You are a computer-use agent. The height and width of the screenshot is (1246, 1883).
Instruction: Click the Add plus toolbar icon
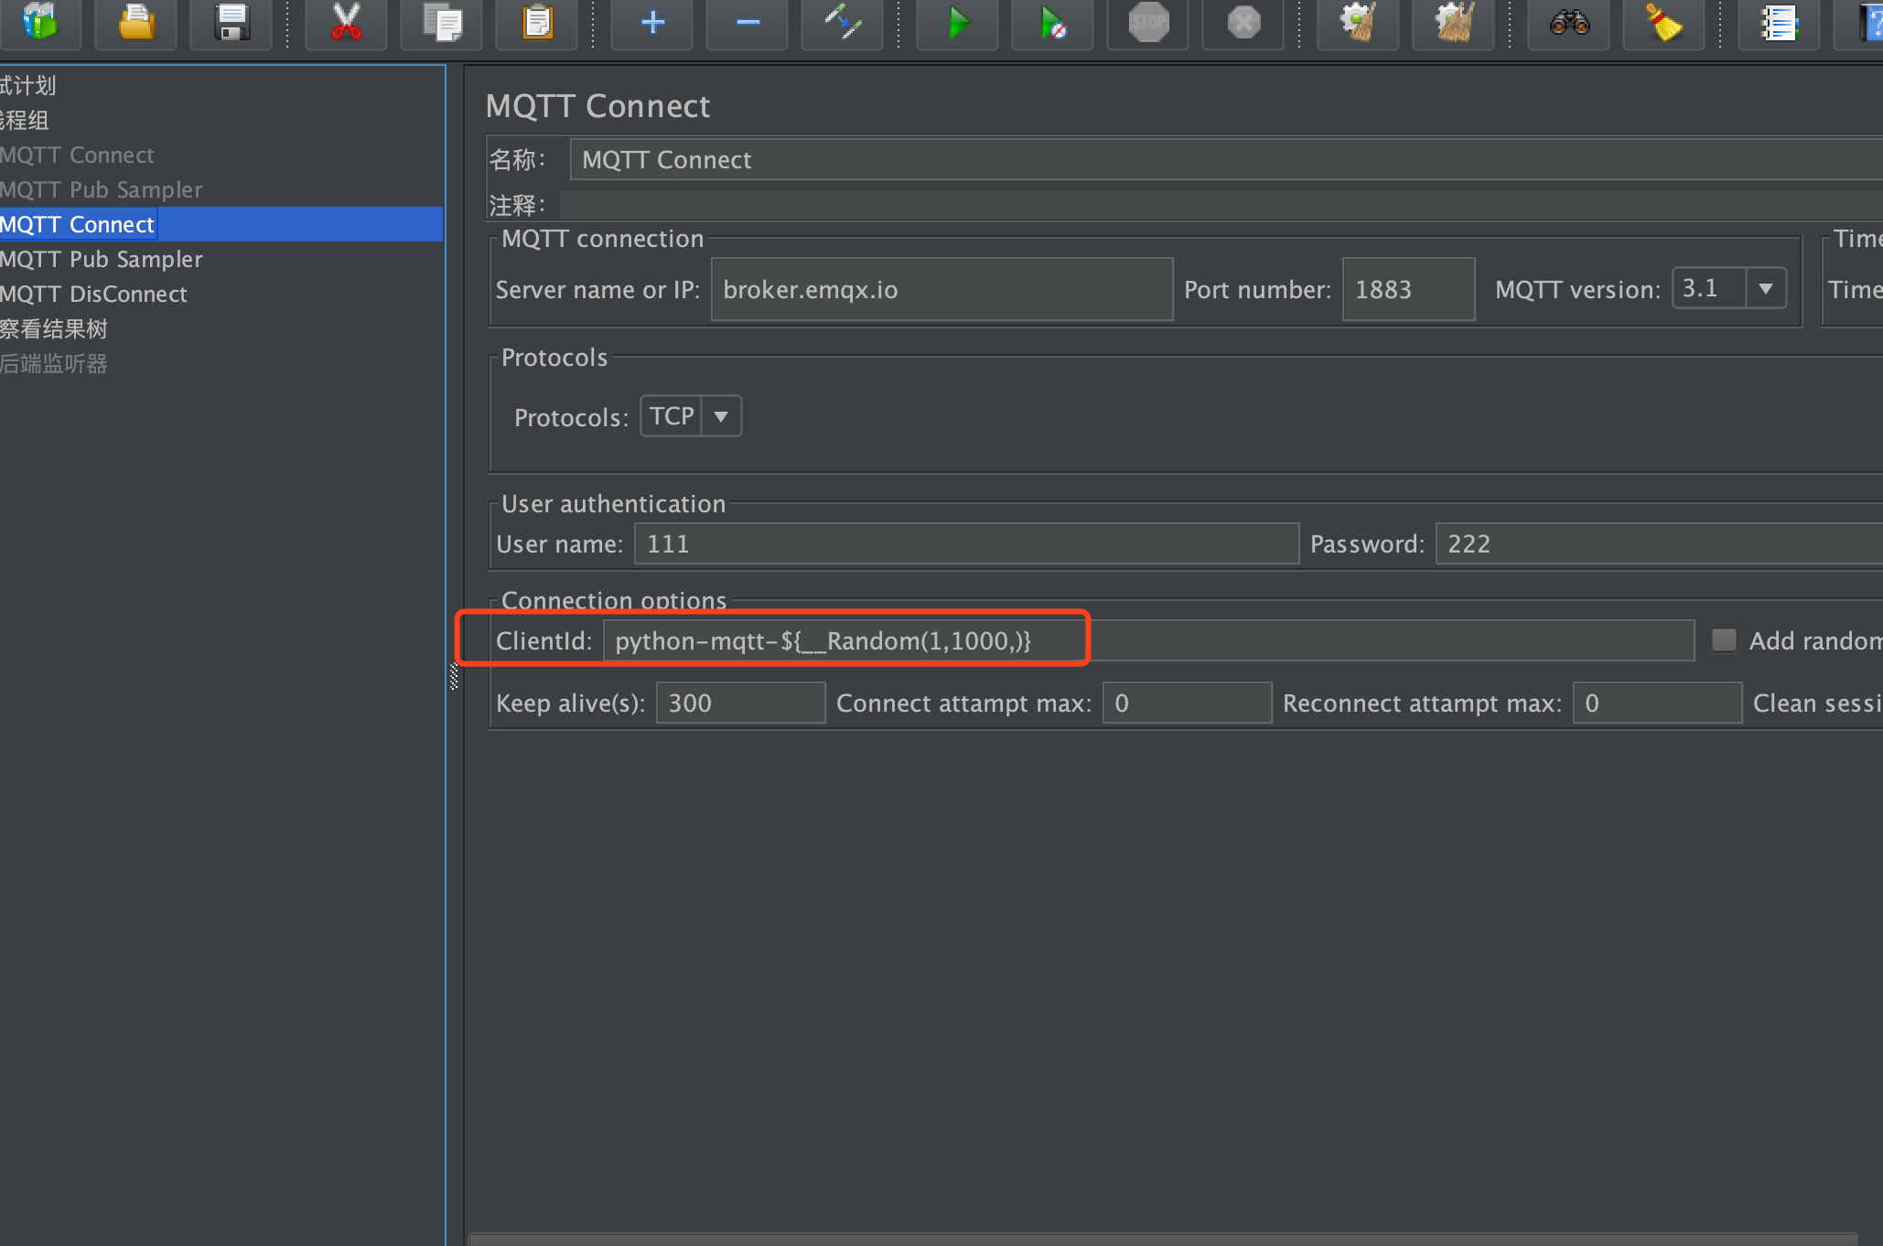pyautogui.click(x=652, y=22)
